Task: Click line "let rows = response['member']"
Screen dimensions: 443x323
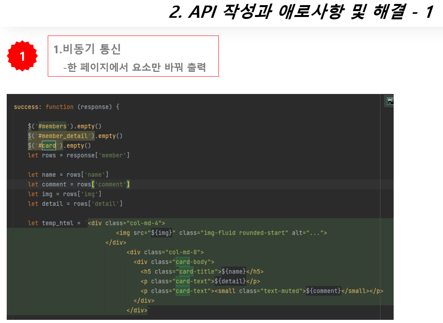Action: tap(79, 155)
